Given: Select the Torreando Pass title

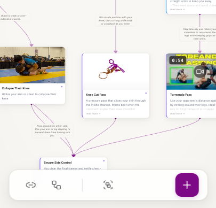Looking at the screenshot, I should 181,95.
